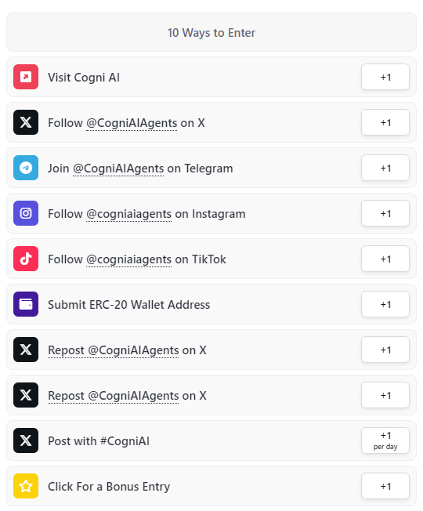423x511 pixels.
Task: Expand the Submit ERC-20 Wallet Address entry
Action: 211,304
